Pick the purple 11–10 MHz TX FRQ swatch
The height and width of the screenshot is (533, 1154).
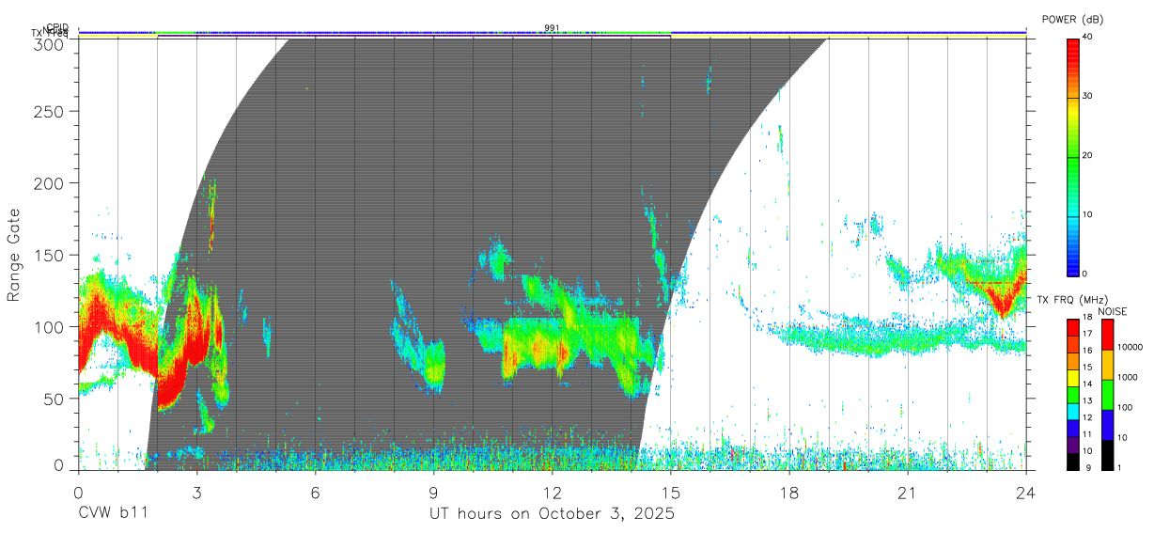coord(1072,445)
